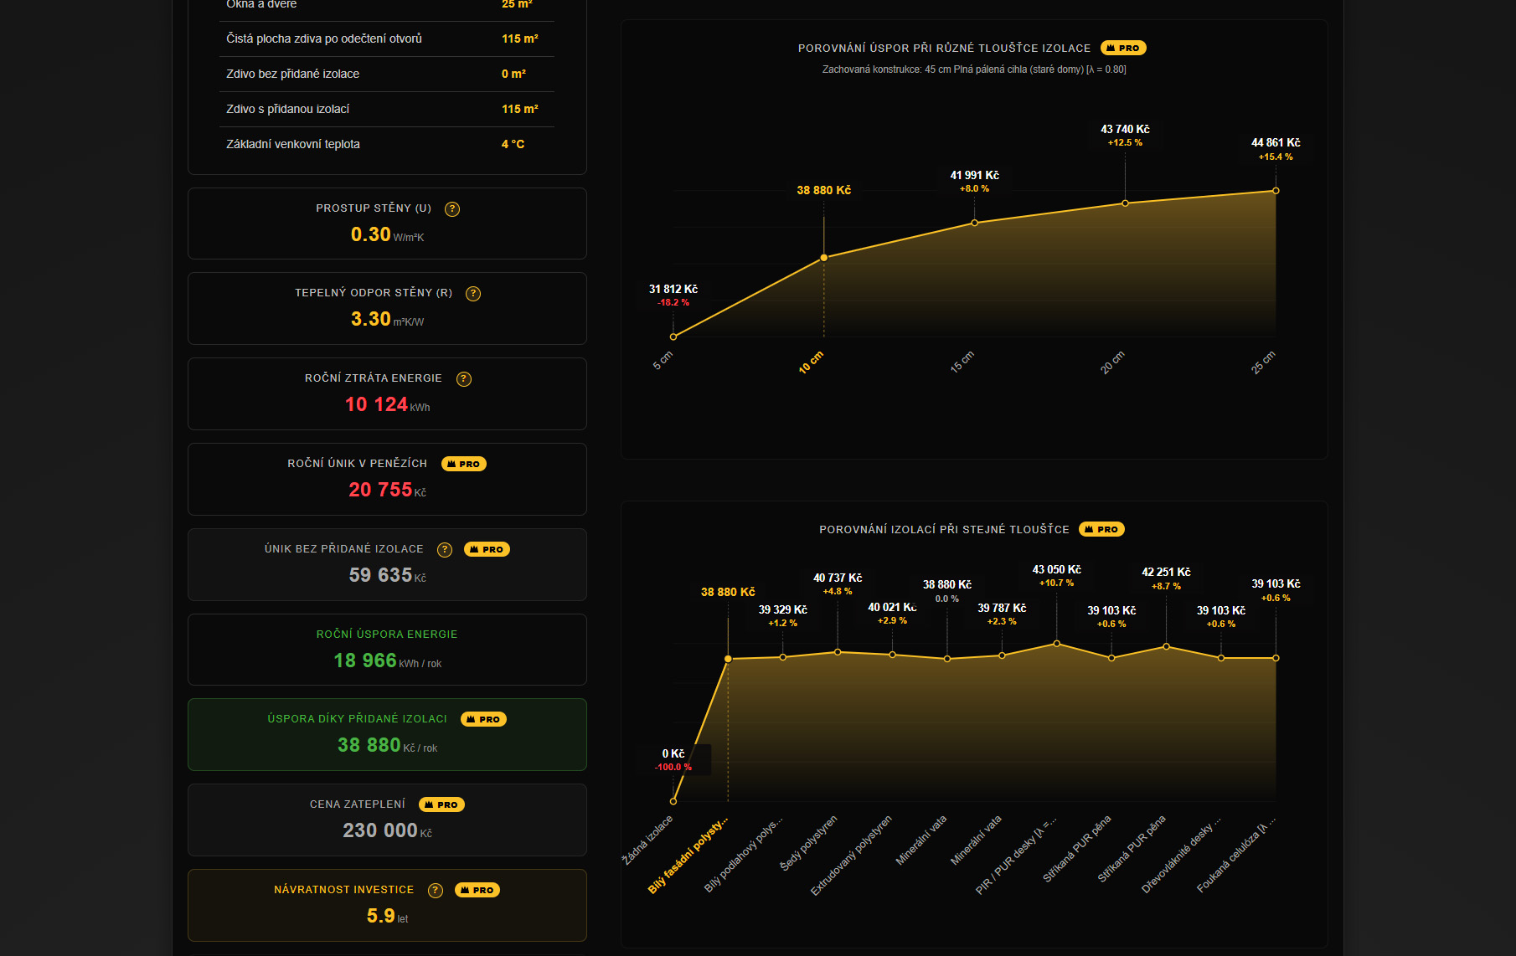
Task: Click Zdivo s přidanou izolací row
Action: pyautogui.click(x=387, y=109)
